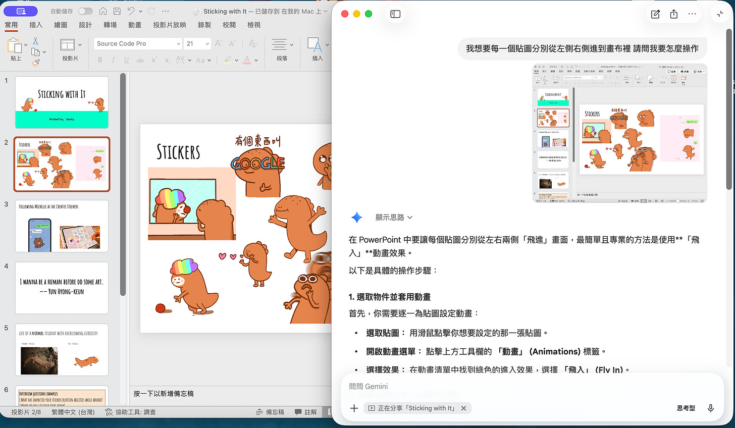Open the 動畫 ribbon tab
Screen dimensions: 735x428
tap(135, 25)
